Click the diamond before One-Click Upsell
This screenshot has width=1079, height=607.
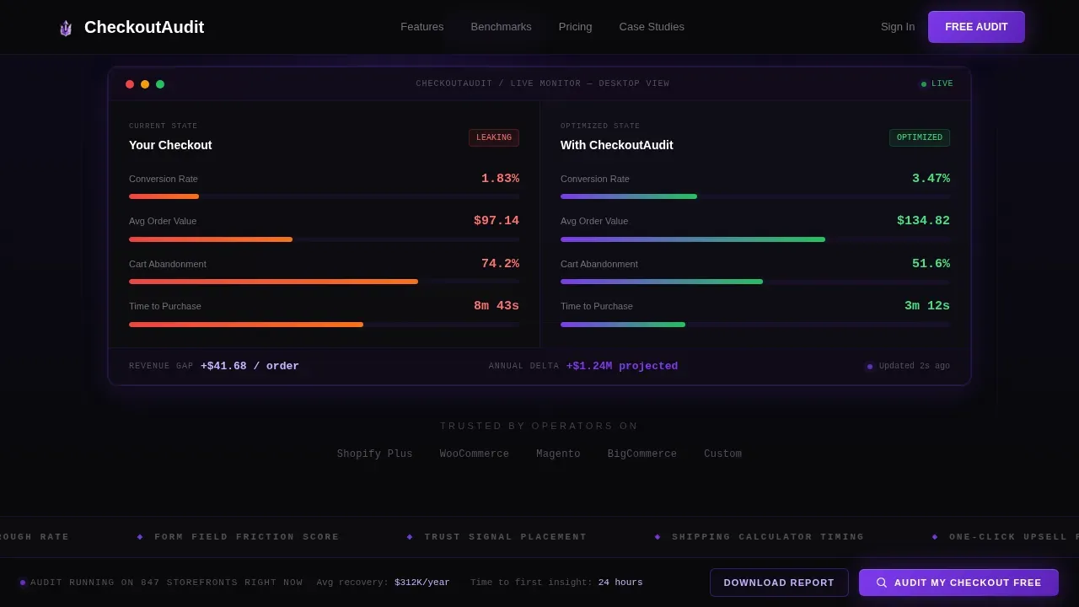click(935, 537)
